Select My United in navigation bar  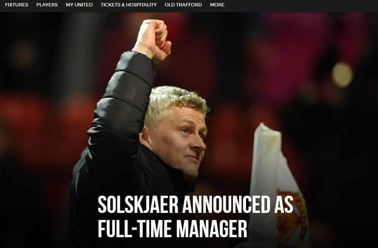(x=79, y=5)
